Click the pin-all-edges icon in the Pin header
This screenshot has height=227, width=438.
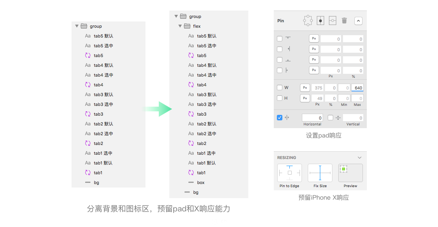[308, 21]
